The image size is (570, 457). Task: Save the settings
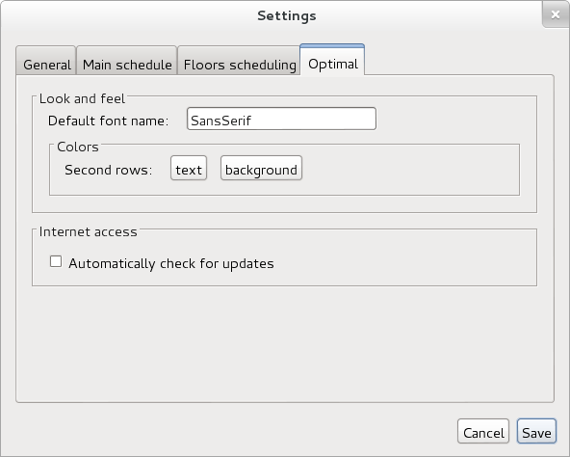536,431
